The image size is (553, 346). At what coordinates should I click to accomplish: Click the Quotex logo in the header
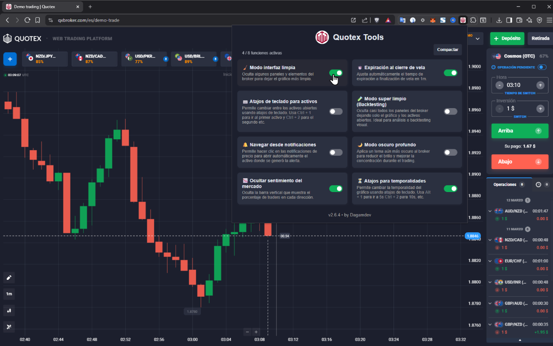coord(22,38)
